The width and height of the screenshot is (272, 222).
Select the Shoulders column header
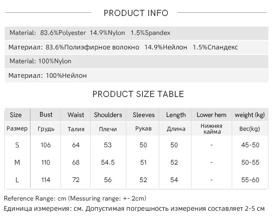(108, 115)
